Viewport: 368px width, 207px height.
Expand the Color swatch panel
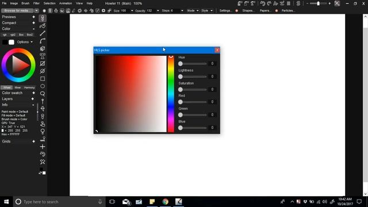pyautogui.click(x=33, y=93)
